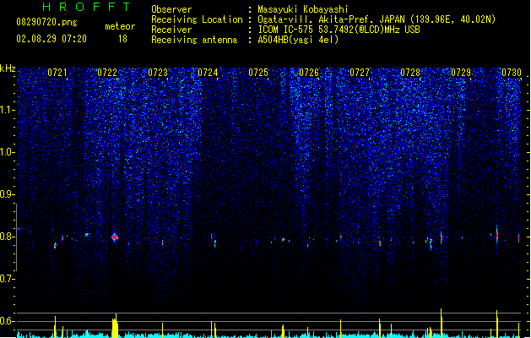
Task: Click the 'Receiving Location' label
Action: click(197, 19)
